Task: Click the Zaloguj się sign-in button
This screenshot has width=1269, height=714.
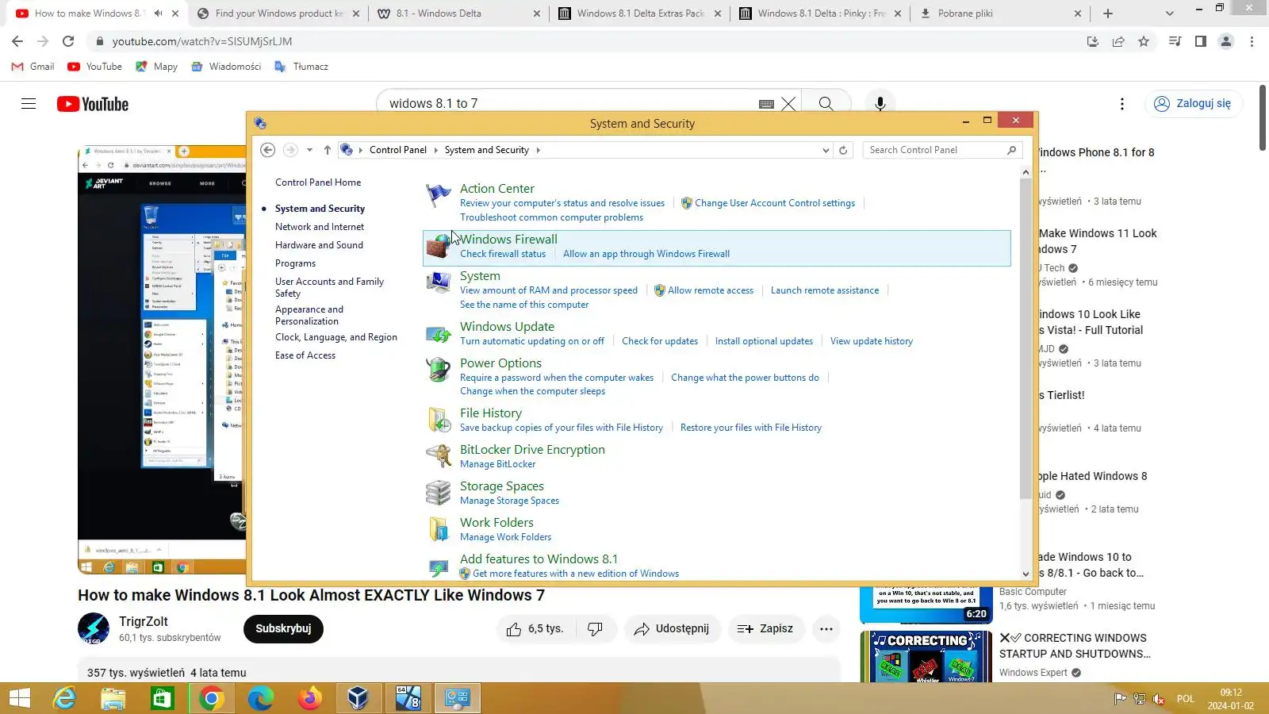Action: coord(1193,104)
